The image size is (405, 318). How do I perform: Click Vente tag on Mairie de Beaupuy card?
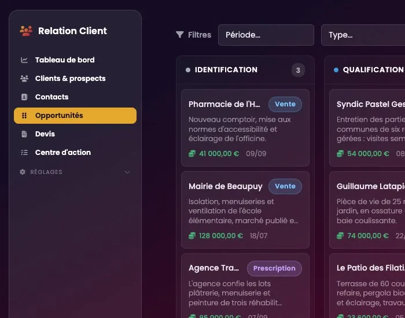point(285,186)
